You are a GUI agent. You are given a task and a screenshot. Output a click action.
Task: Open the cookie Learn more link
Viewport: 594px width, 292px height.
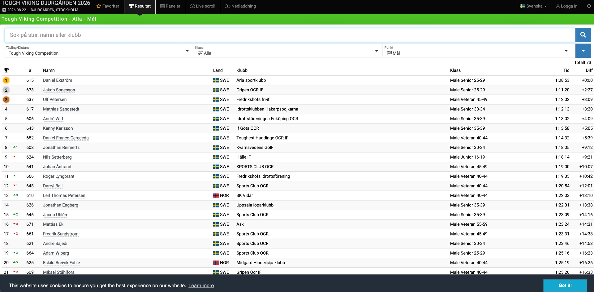pos(201,286)
